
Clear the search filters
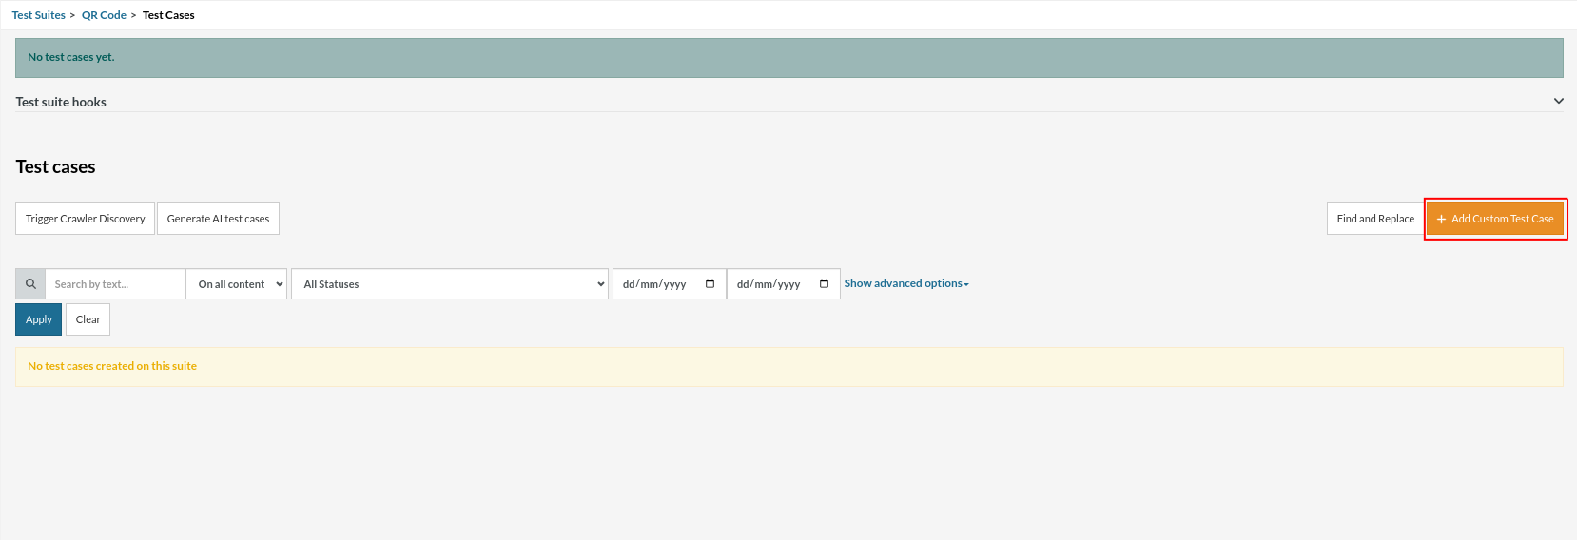coord(88,319)
